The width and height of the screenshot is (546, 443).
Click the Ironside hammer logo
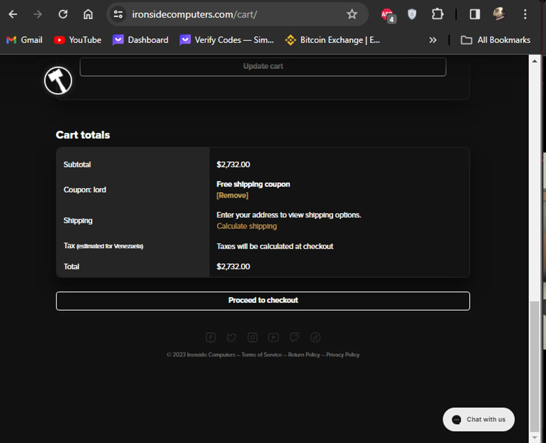58,81
